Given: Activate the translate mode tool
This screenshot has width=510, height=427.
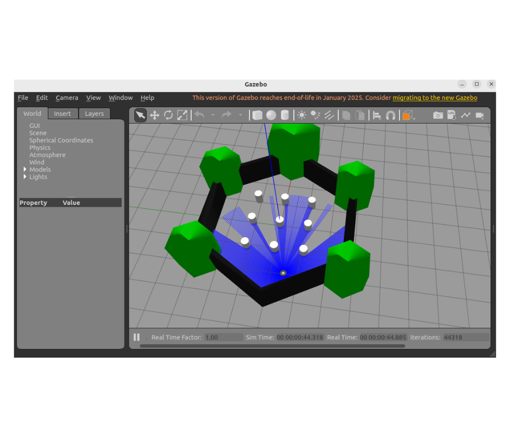Looking at the screenshot, I should pos(155,115).
